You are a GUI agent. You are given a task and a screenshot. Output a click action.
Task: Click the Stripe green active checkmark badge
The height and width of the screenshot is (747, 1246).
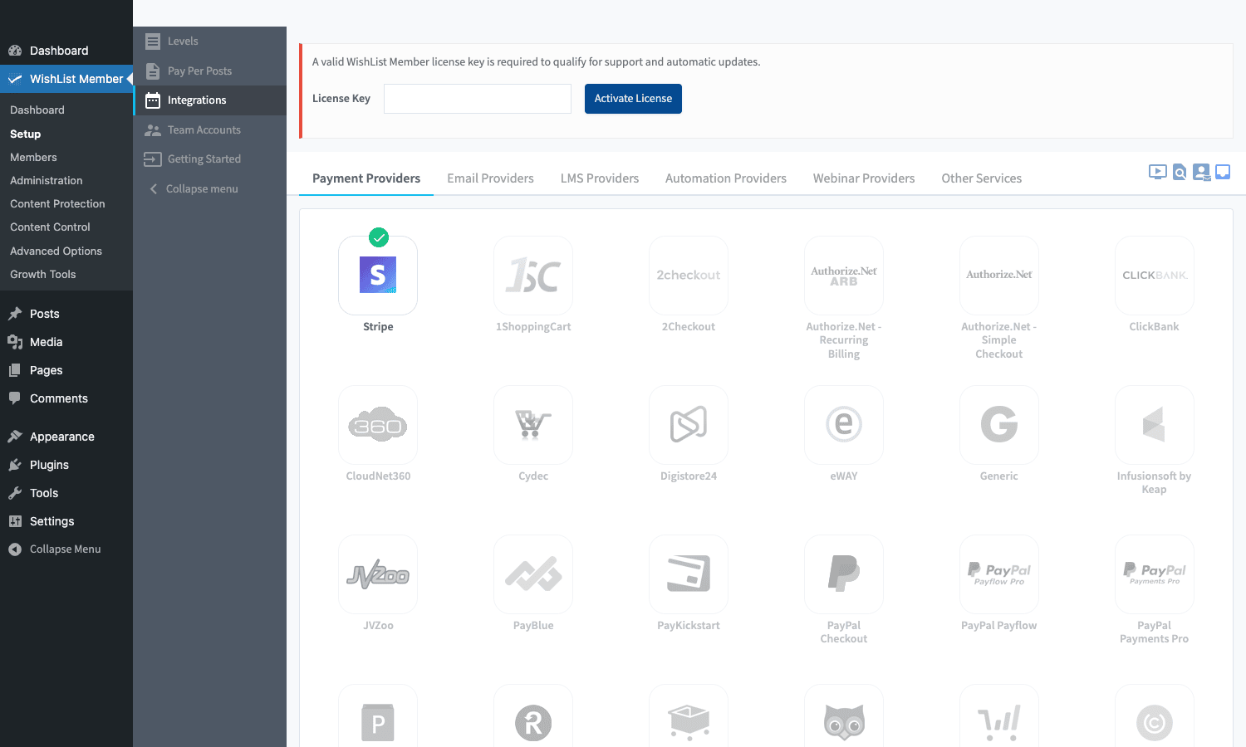coord(379,237)
